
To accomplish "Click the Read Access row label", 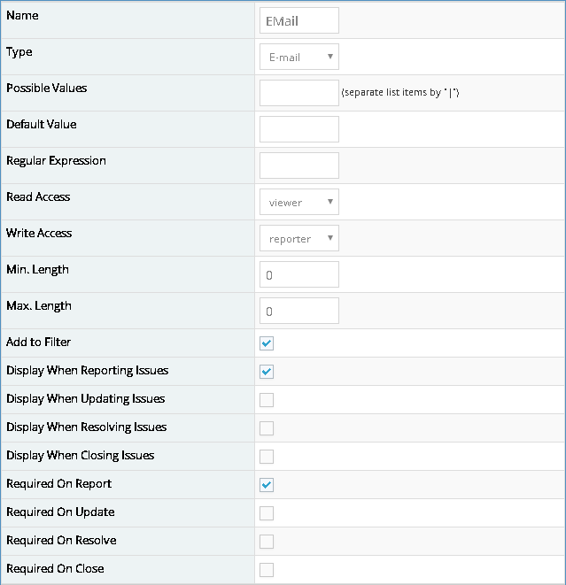I will (x=38, y=197).
